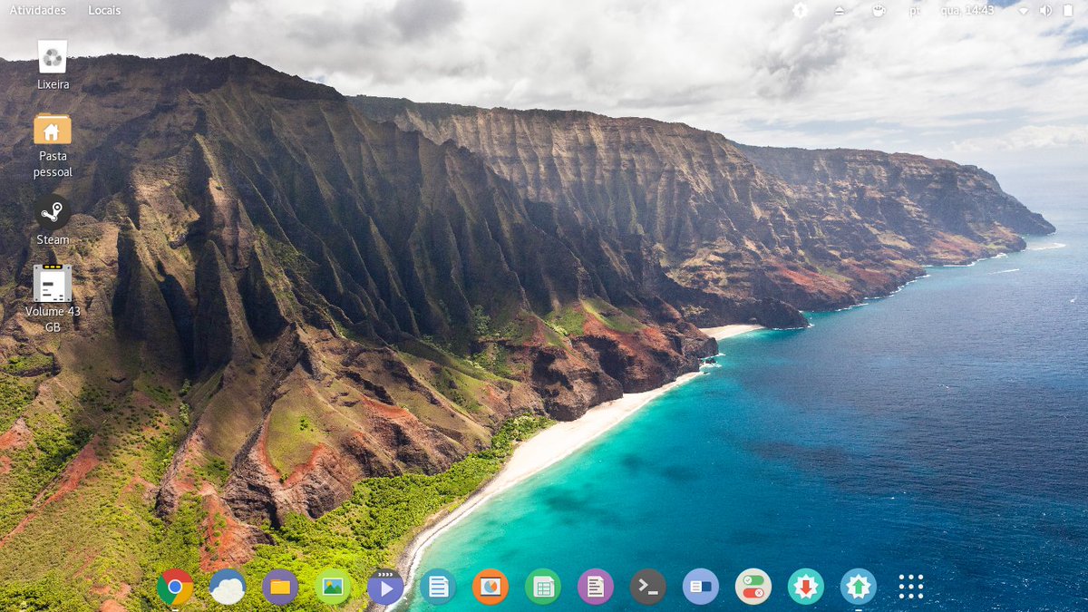Launch LibreOffice Calc from the dock
This screenshot has width=1088, height=612.
(542, 587)
